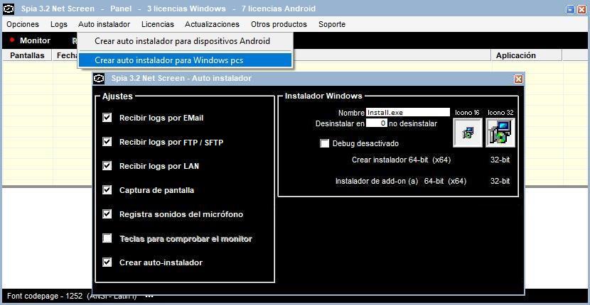Uncheck Recibir logs por LAN
This screenshot has width=590, height=305.
pos(107,166)
